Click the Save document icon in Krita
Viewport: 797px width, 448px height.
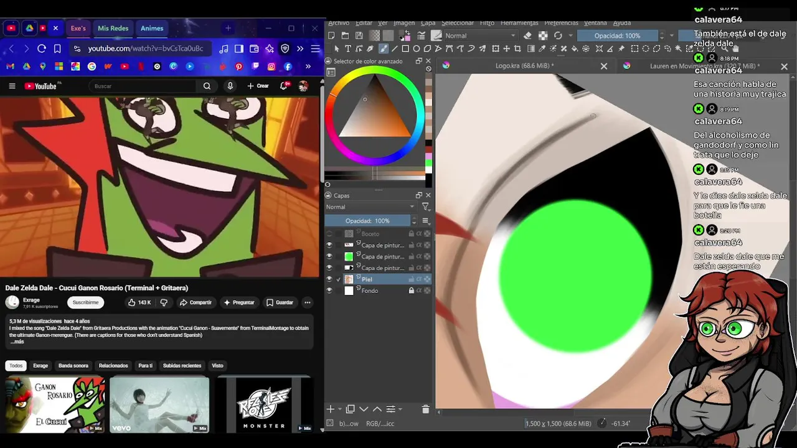(359, 35)
